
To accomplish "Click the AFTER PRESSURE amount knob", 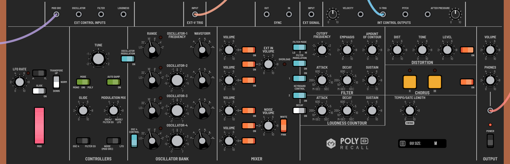I will click(455, 14).
